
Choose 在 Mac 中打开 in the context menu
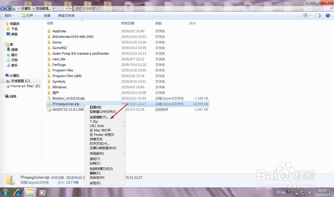pos(100,130)
